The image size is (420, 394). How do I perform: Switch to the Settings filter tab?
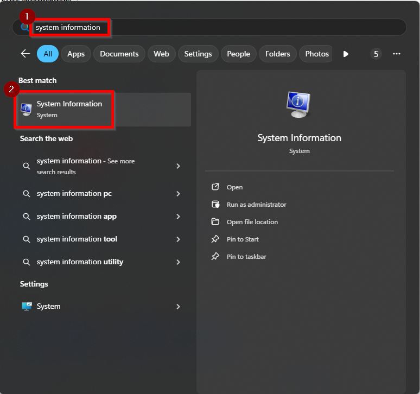(198, 54)
